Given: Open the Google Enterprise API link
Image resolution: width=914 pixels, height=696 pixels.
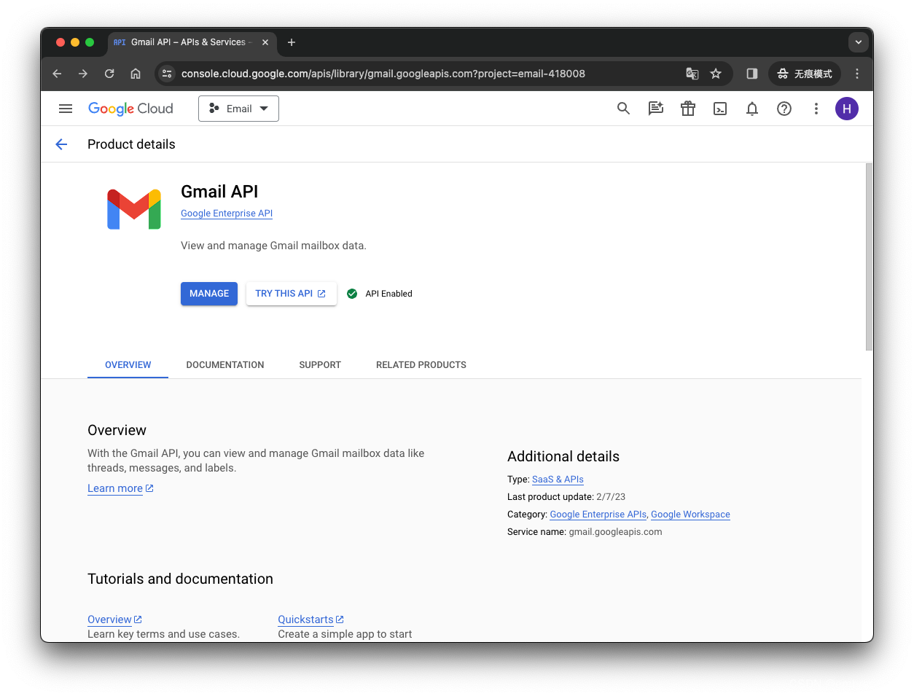Looking at the screenshot, I should [x=227, y=214].
